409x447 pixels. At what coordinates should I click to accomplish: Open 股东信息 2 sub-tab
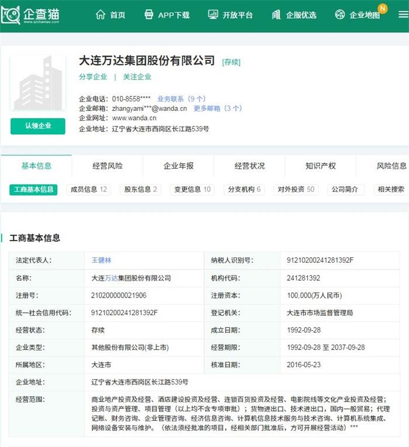[x=140, y=190]
